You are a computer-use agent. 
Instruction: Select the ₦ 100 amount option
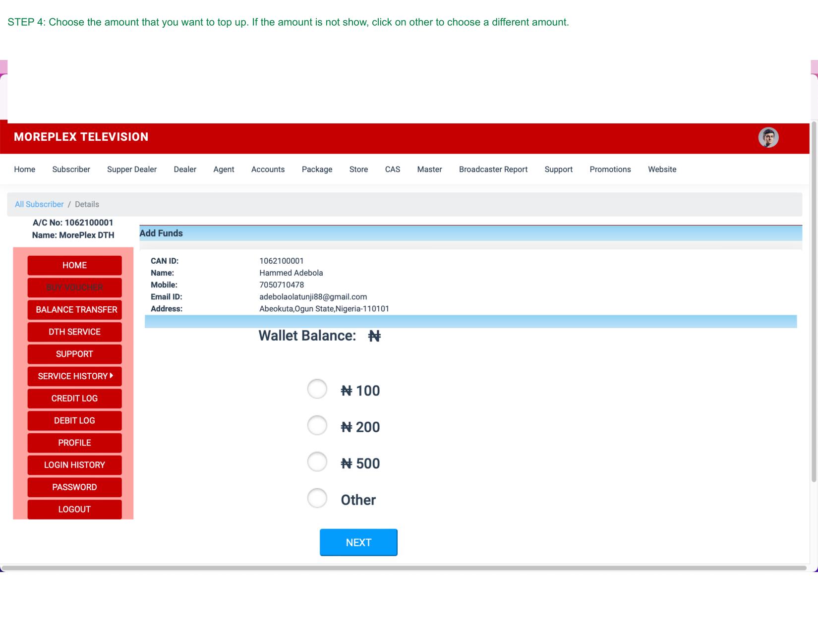[317, 389]
